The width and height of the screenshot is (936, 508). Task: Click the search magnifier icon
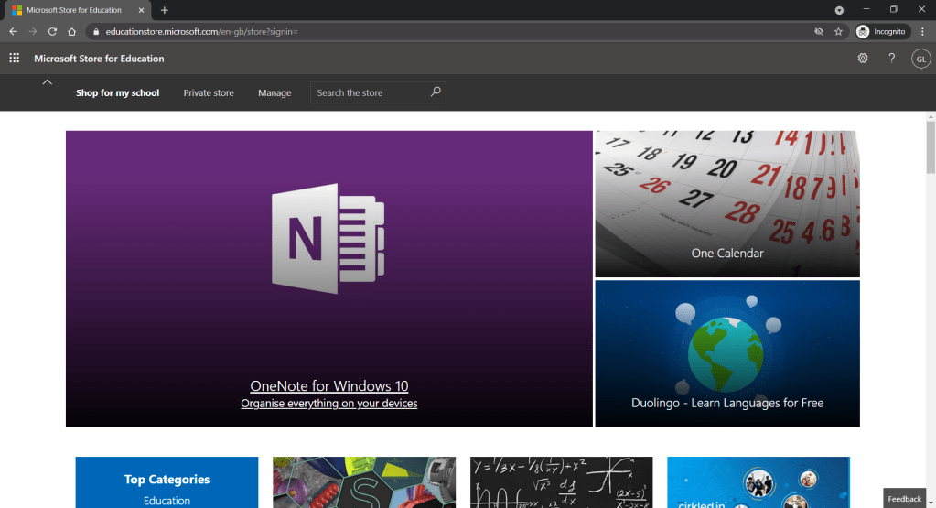click(x=436, y=92)
